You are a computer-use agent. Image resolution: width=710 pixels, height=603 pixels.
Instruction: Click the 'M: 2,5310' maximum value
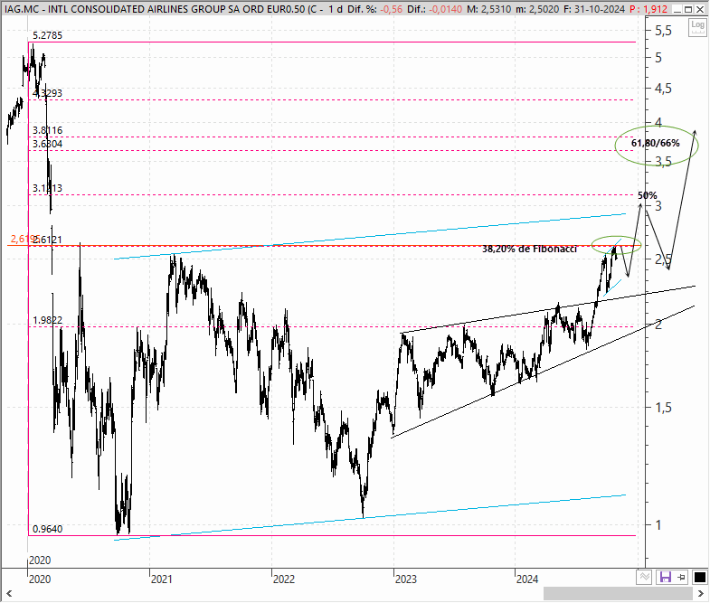click(489, 10)
